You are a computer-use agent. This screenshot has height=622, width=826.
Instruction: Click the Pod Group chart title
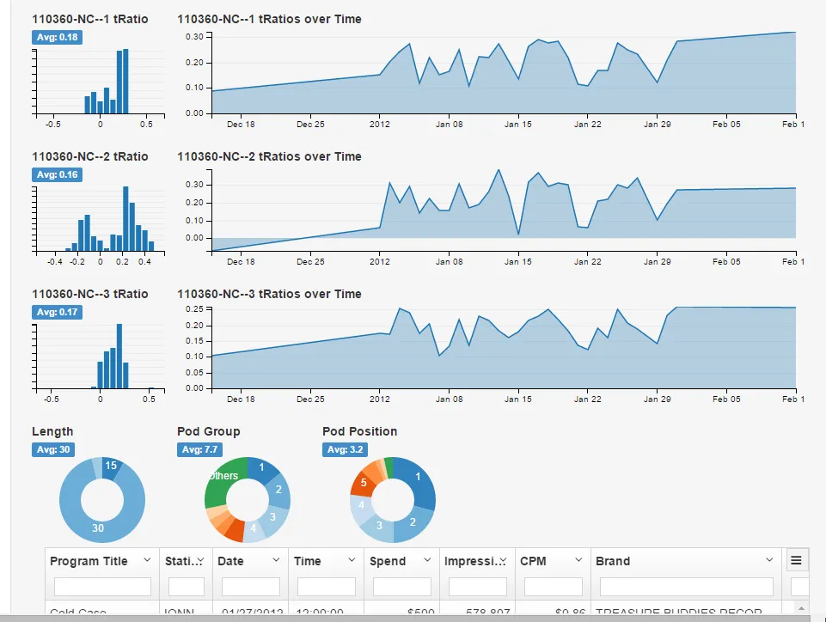click(209, 432)
